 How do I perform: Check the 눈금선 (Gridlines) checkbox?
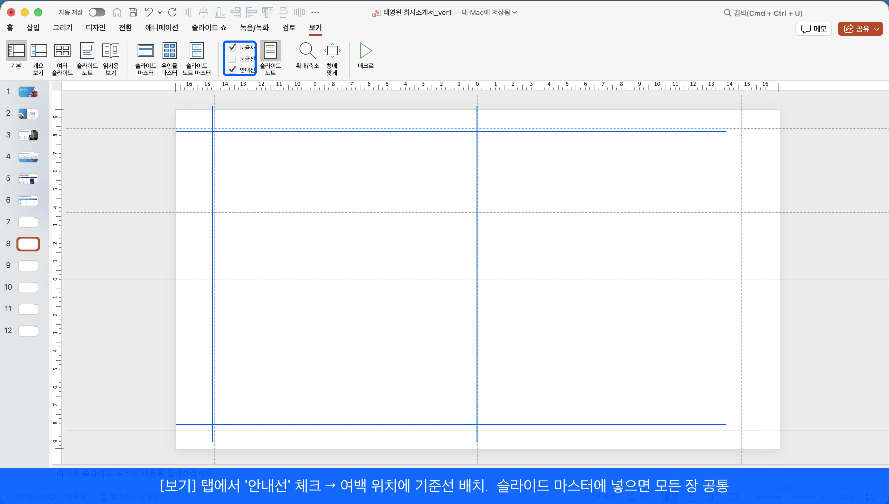(232, 58)
